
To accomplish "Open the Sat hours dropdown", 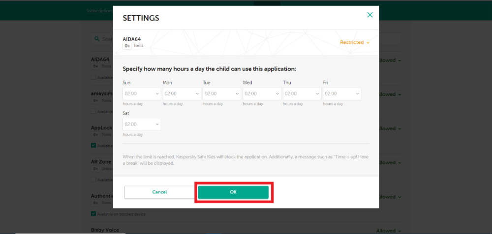I will (x=142, y=124).
